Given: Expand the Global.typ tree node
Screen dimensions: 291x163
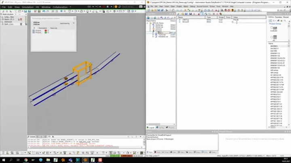Looking at the screenshot, I should 150,25.
